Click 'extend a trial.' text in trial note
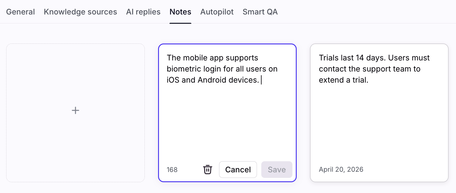Image resolution: width=456 pixels, height=193 pixels. [x=344, y=80]
